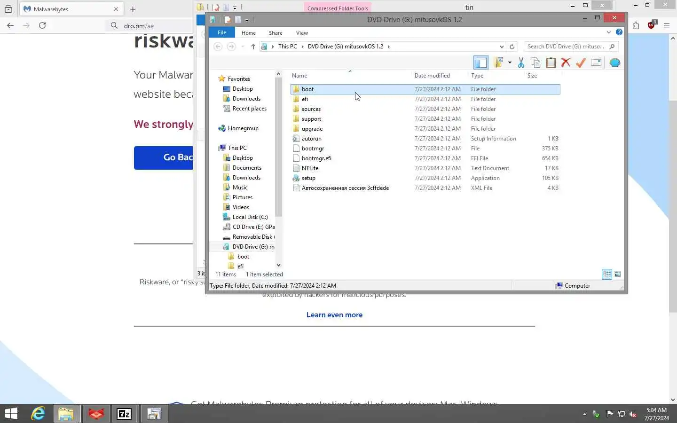Go up one level with the Up arrow
This screenshot has width=677, height=423.
253,46
